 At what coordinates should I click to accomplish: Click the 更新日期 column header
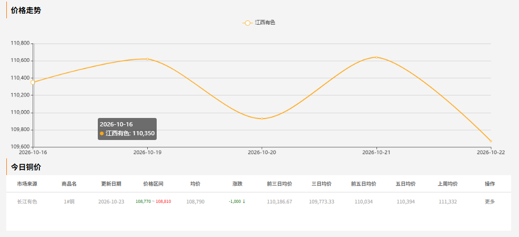[111, 184]
